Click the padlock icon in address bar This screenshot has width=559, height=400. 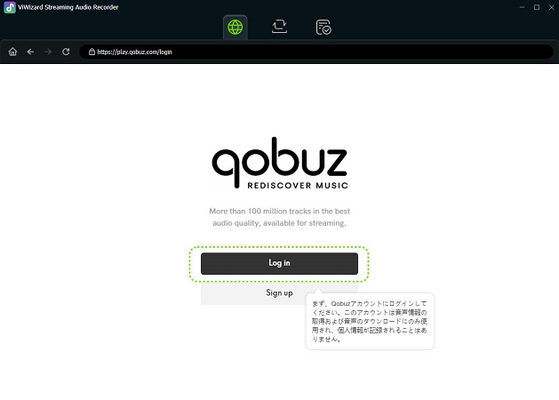pos(92,52)
